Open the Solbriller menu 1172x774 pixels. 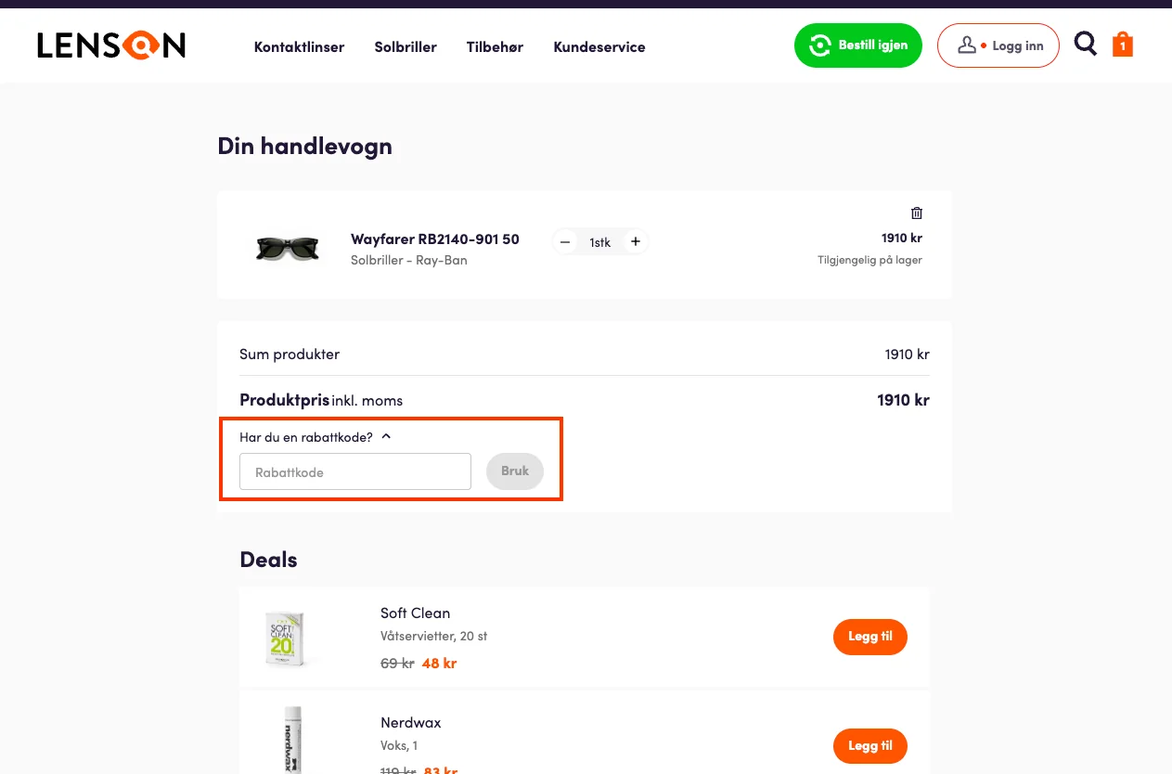point(406,46)
